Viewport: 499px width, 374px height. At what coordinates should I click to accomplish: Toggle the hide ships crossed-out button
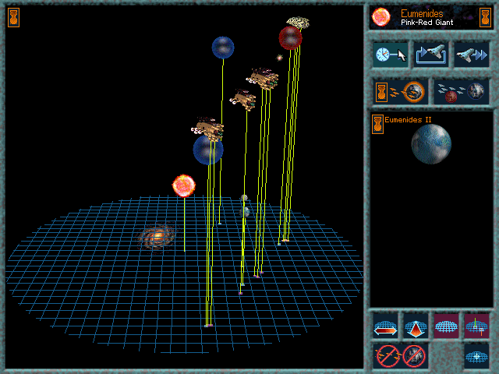point(388,356)
